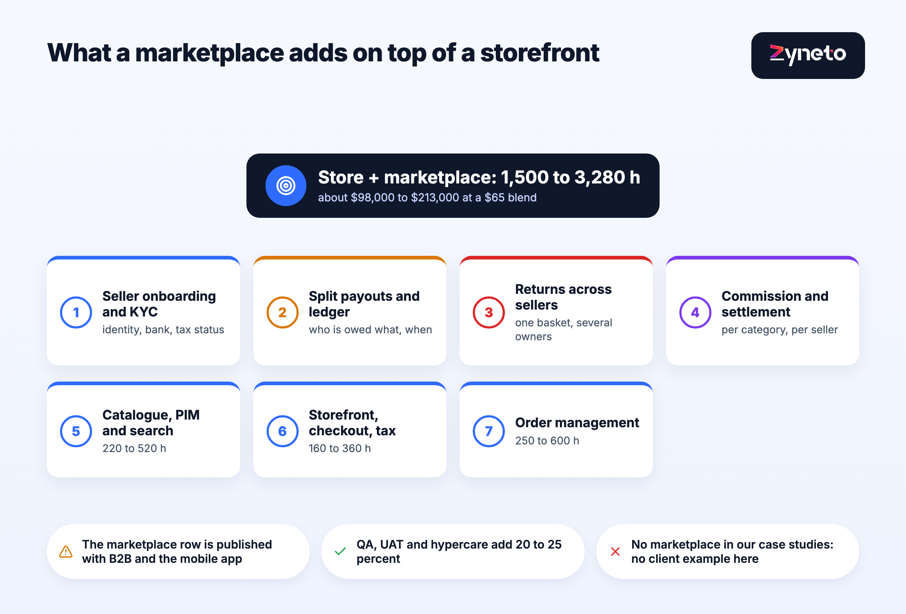
Task: Click the orange warning triangle icon
Action: (66, 552)
